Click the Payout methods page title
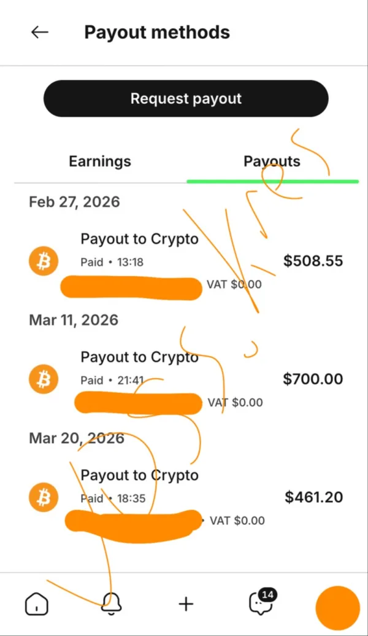Screen dimensions: 368x636 (157, 33)
